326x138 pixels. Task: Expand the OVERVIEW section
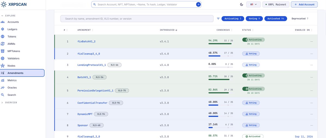coord(10,103)
